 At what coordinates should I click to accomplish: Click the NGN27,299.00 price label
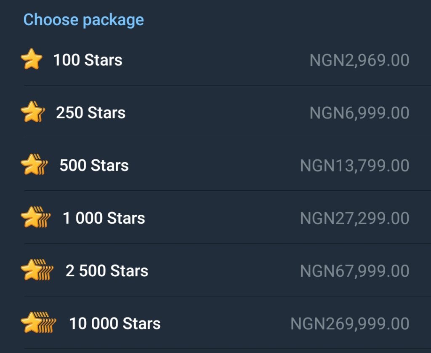coord(356,218)
